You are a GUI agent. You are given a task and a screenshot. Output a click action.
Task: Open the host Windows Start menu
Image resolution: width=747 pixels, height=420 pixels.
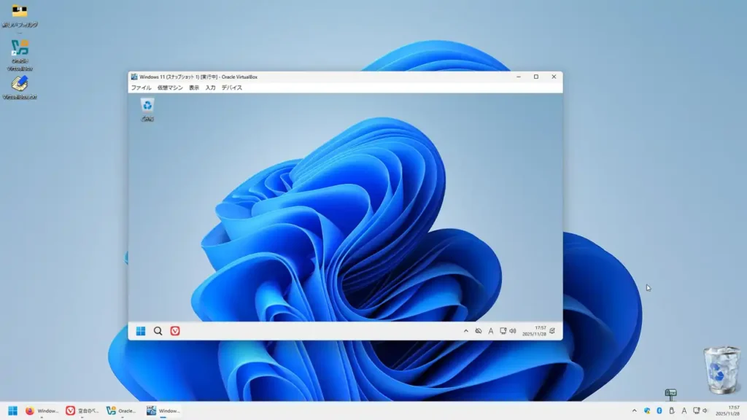tap(12, 410)
